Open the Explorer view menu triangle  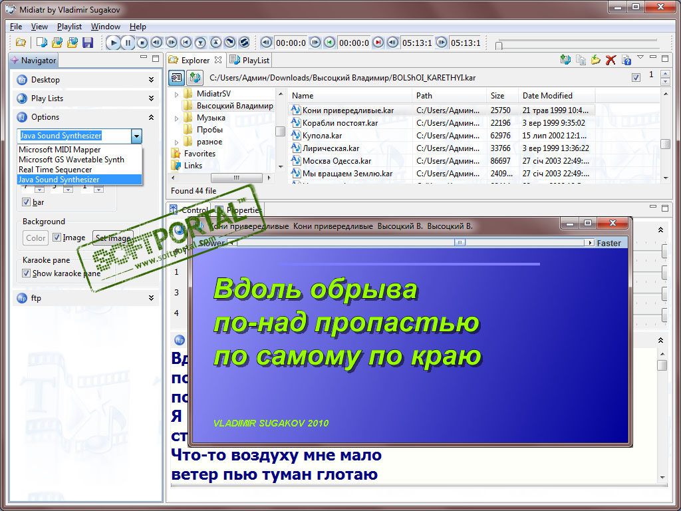click(x=640, y=57)
